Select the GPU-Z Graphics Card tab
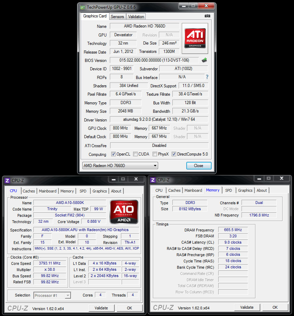 click(95, 16)
